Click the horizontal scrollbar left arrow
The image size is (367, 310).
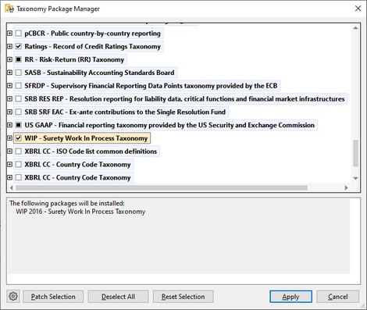click(11, 187)
